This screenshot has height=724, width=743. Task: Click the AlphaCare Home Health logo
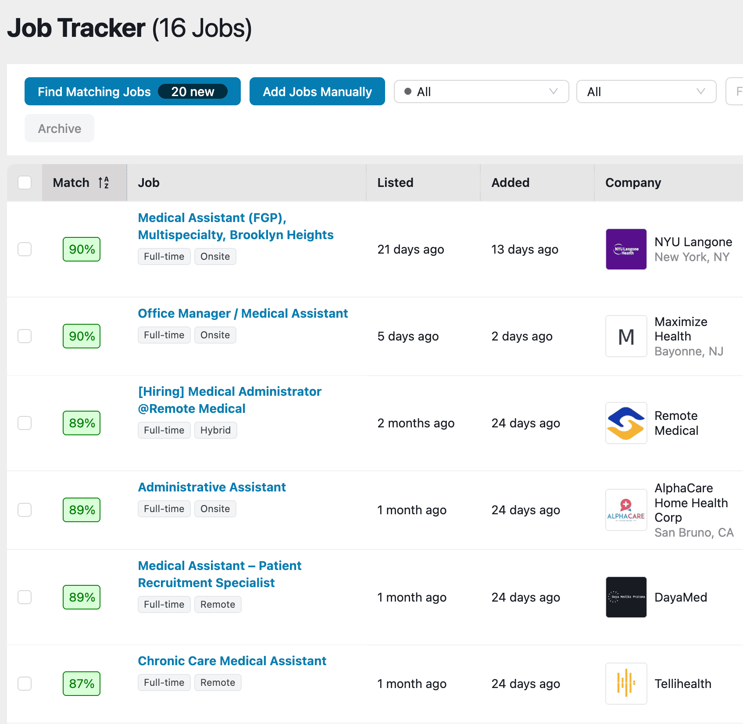[x=626, y=510]
